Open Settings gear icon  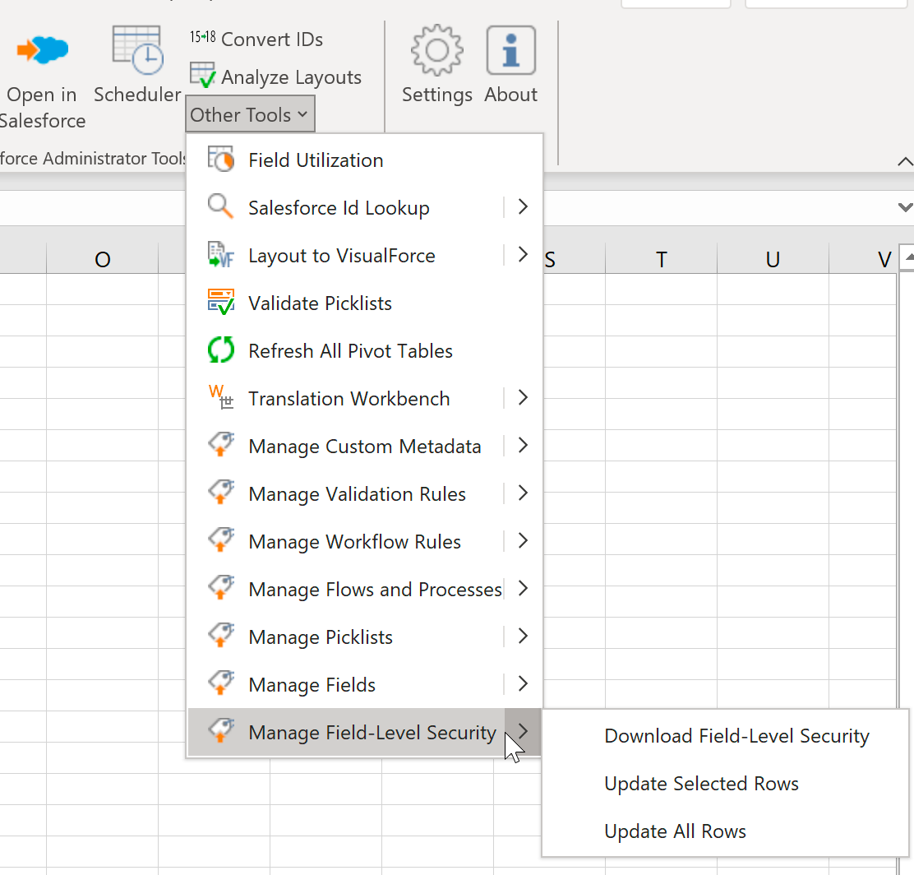point(436,51)
